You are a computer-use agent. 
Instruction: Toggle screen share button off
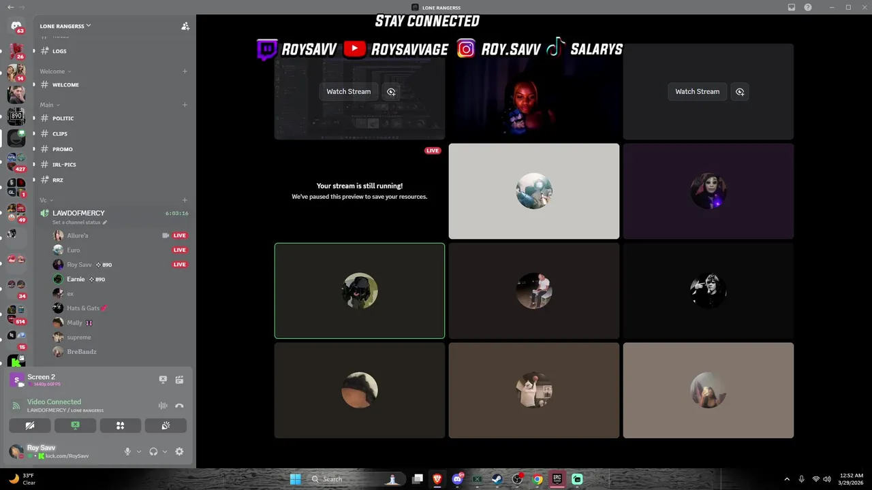click(75, 425)
